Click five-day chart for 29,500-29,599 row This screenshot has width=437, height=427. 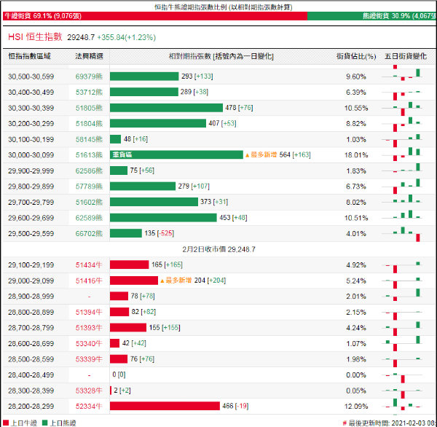point(403,234)
